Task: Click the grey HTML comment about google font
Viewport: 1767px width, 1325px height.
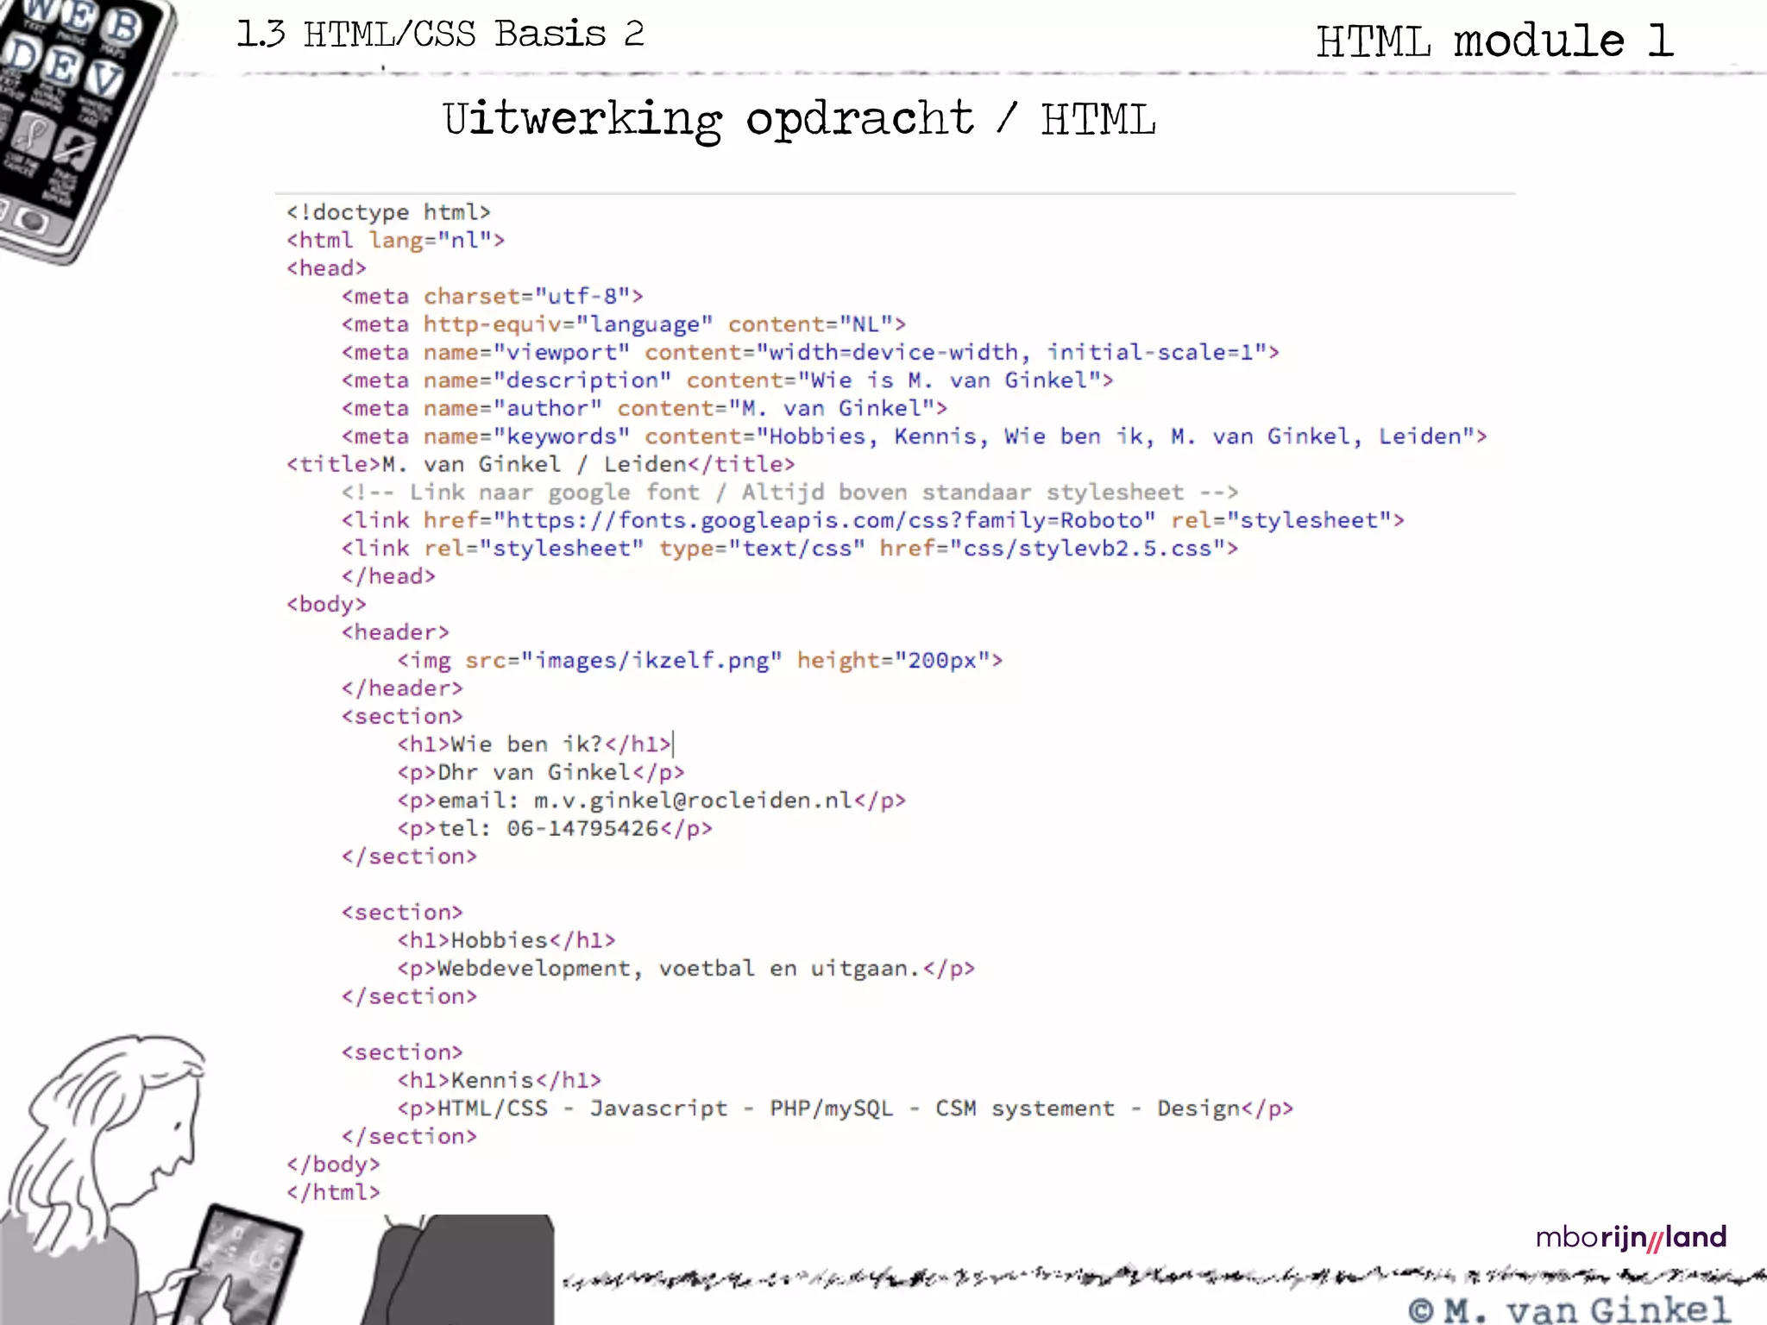Action: [789, 493]
